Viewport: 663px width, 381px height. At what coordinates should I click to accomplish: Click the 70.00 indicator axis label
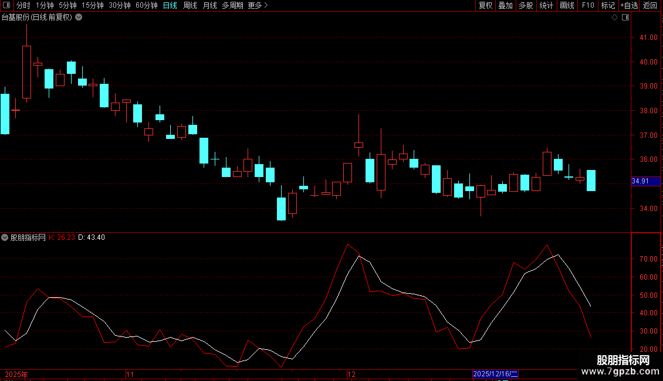coord(648,259)
